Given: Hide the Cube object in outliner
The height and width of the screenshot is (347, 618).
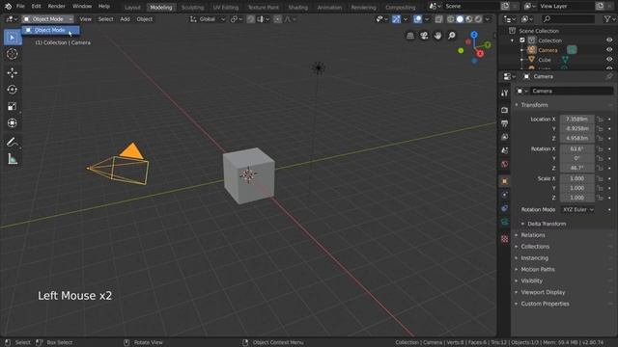Looking at the screenshot, I should (609, 60).
